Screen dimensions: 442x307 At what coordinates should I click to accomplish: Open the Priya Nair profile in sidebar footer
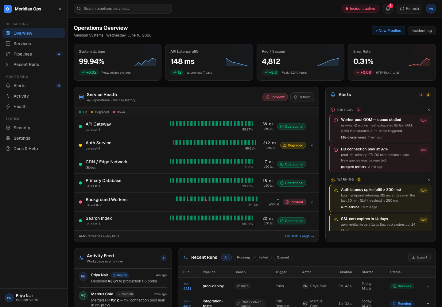tap(33, 298)
